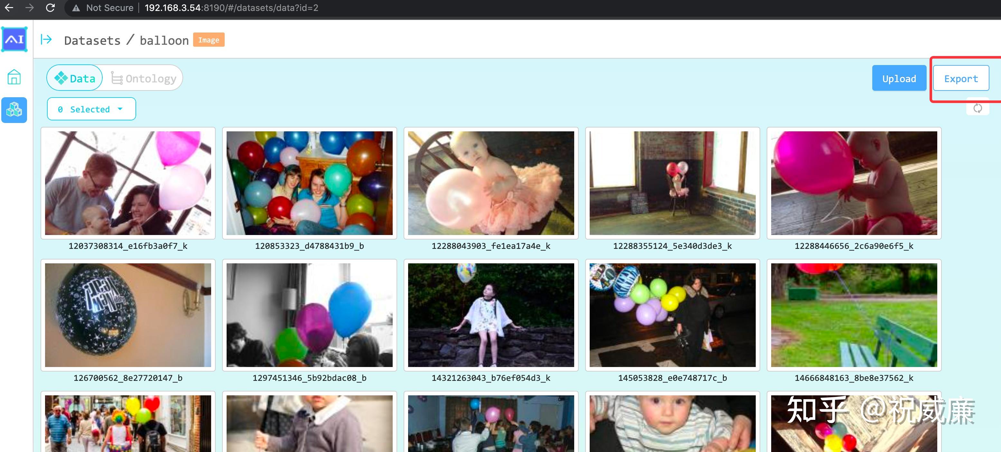Click the Export button
The width and height of the screenshot is (1001, 452).
click(960, 79)
